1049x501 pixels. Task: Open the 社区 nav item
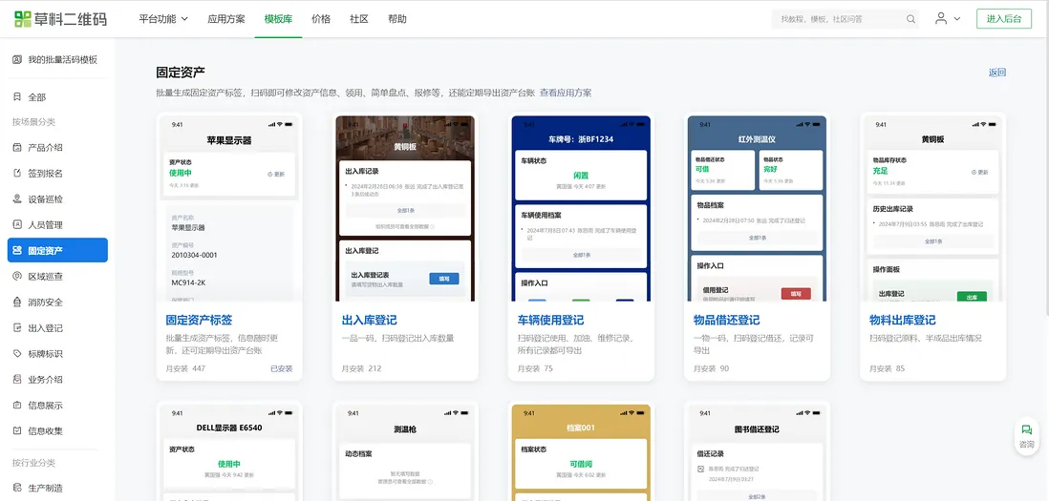coord(359,19)
